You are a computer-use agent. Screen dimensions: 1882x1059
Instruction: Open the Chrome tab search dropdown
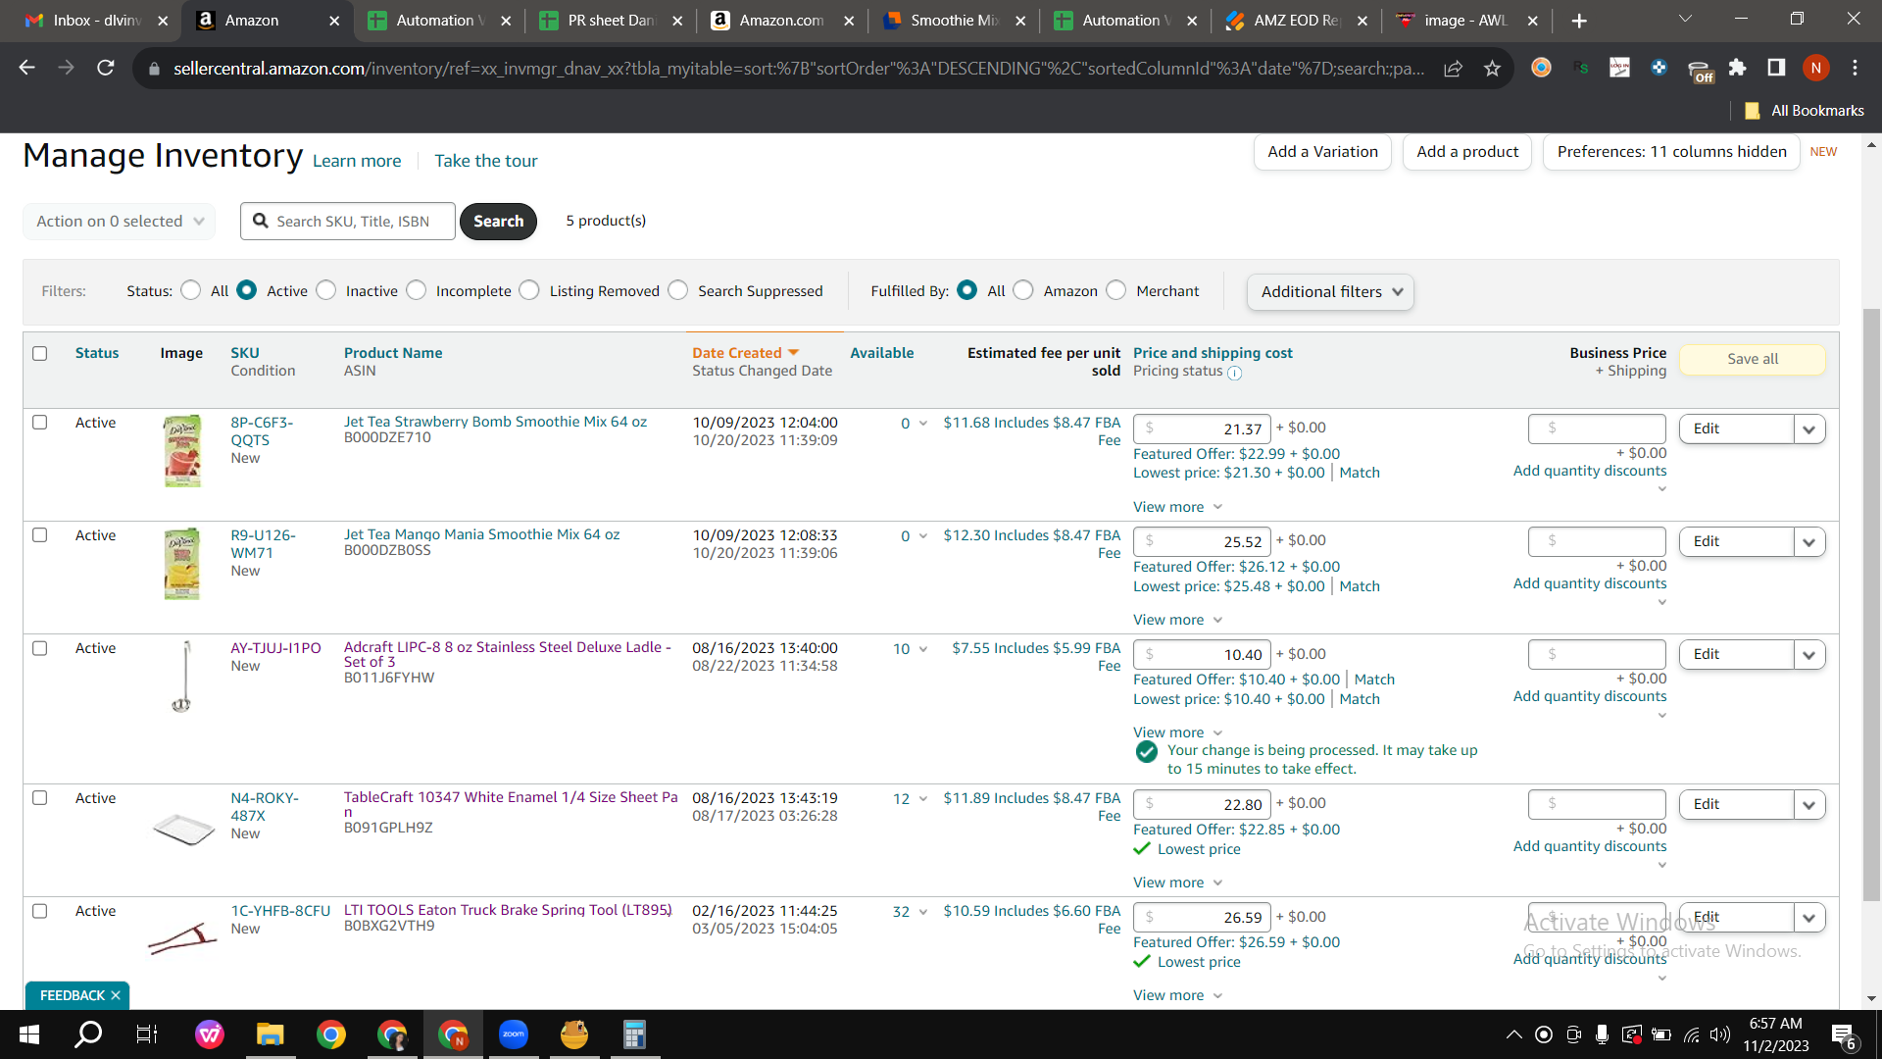click(x=1685, y=20)
